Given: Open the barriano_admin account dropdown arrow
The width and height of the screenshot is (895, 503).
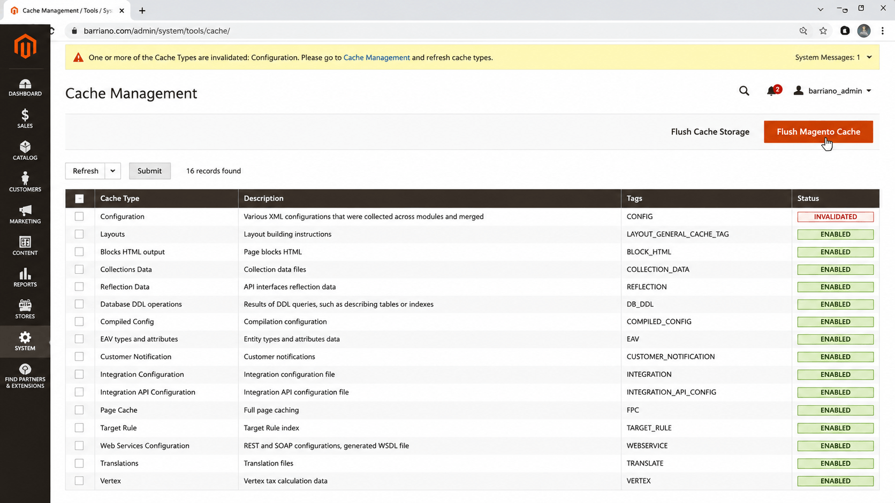Looking at the screenshot, I should pos(869,91).
